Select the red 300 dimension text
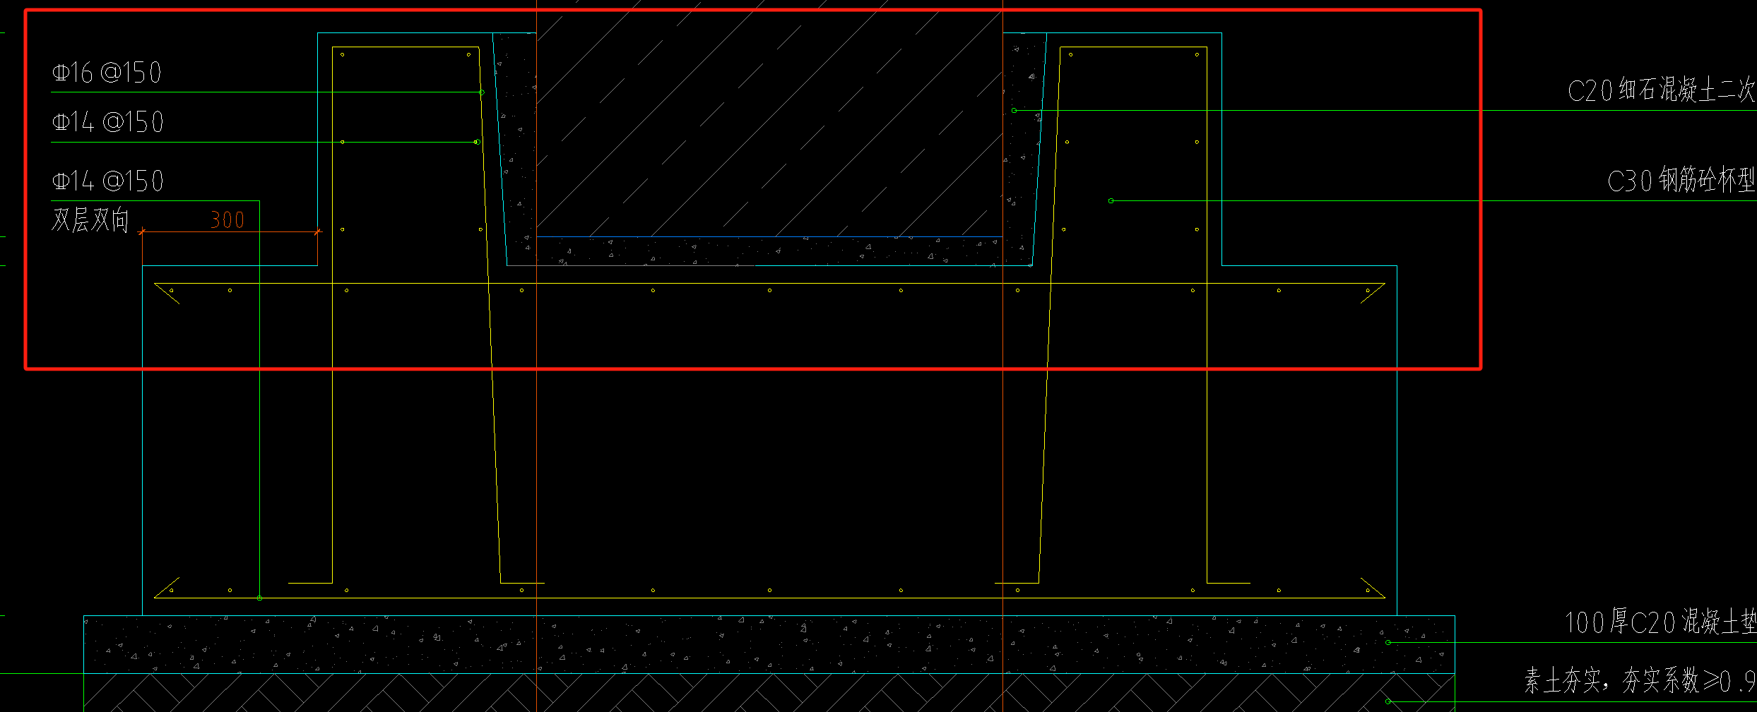1757x712 pixels. tap(227, 220)
